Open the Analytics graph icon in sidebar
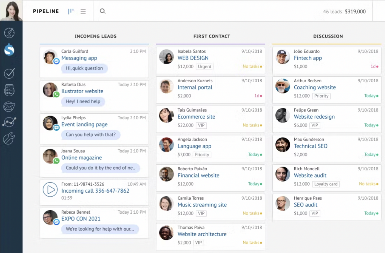385x253 pixels. tap(9, 122)
